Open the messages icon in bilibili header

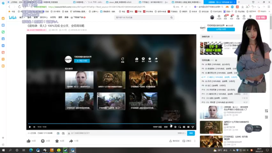click(225, 17)
